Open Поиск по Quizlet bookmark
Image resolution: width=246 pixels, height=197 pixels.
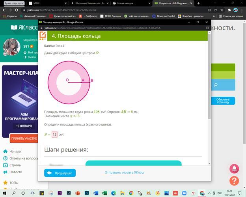pyautogui.click(x=164, y=16)
